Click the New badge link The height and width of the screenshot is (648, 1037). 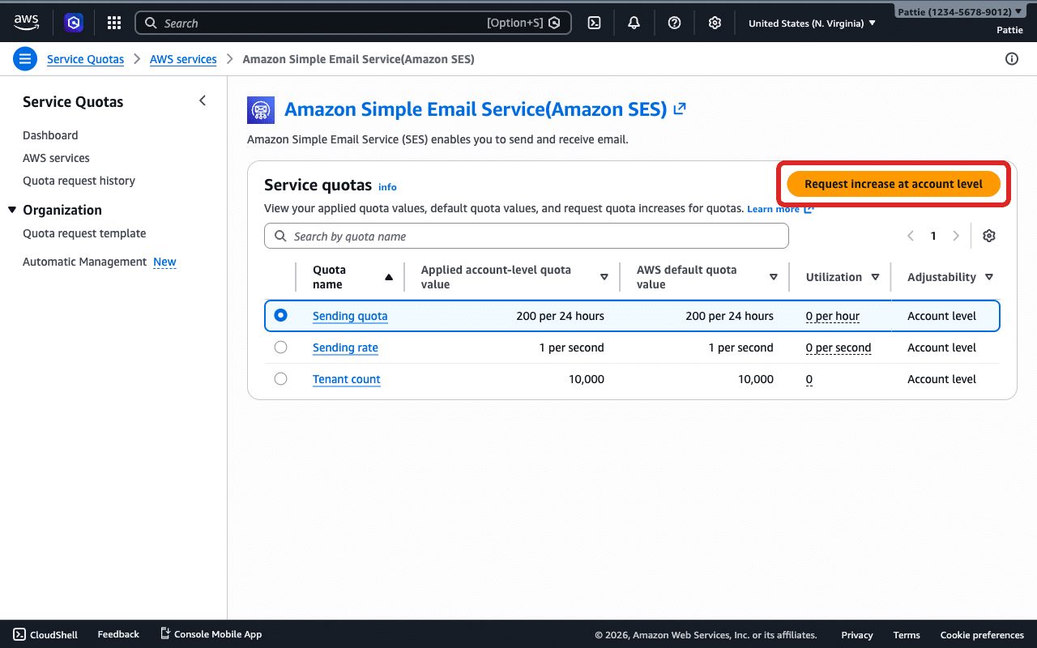pyautogui.click(x=164, y=262)
